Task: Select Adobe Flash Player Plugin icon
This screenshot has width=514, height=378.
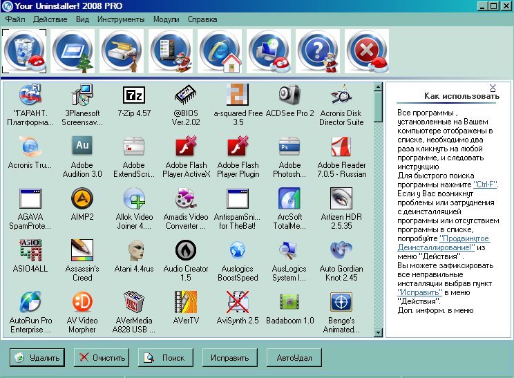Action: click(238, 147)
